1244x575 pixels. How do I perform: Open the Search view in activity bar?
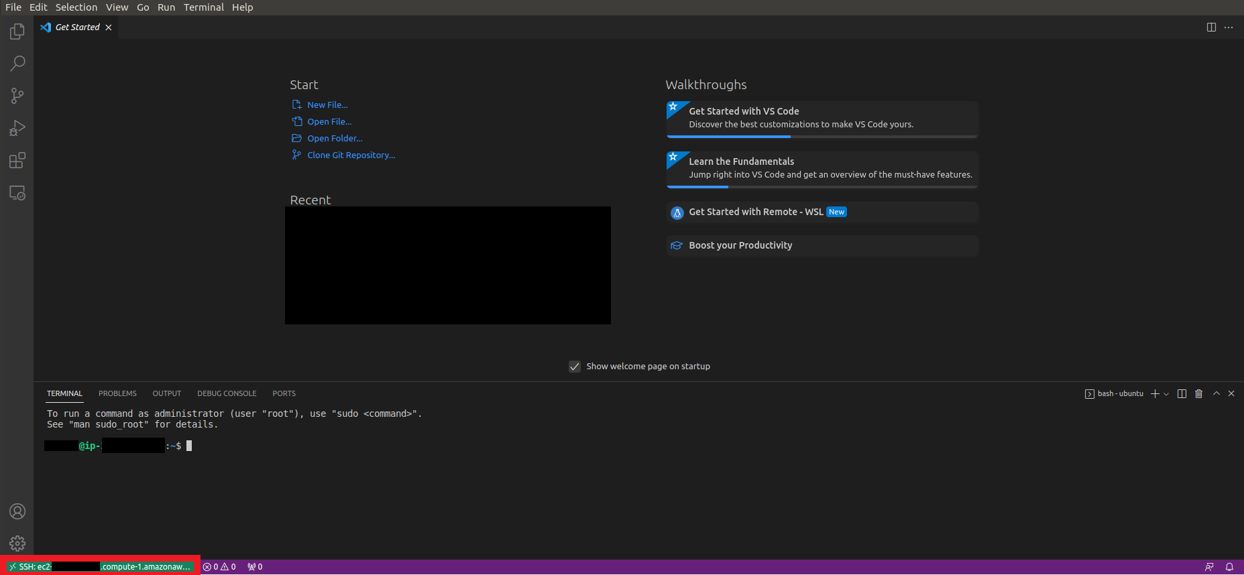17,64
